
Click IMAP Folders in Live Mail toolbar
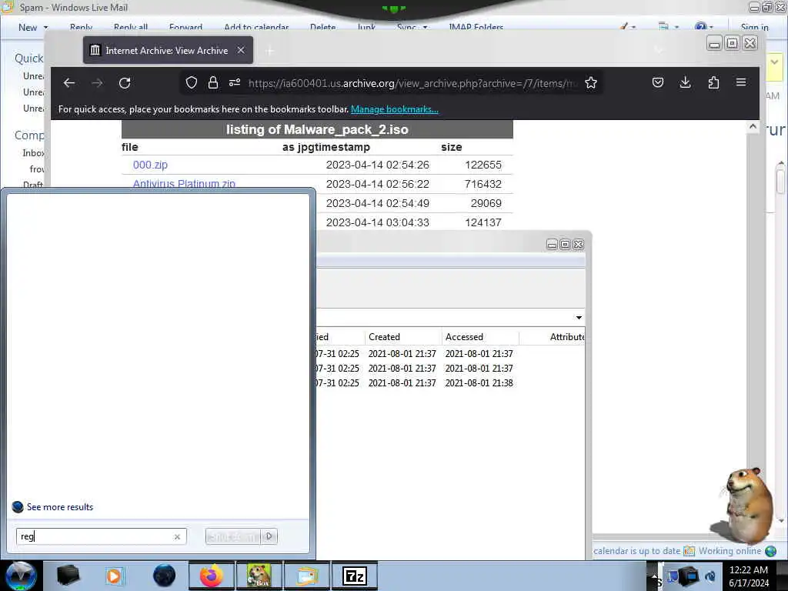point(476,27)
